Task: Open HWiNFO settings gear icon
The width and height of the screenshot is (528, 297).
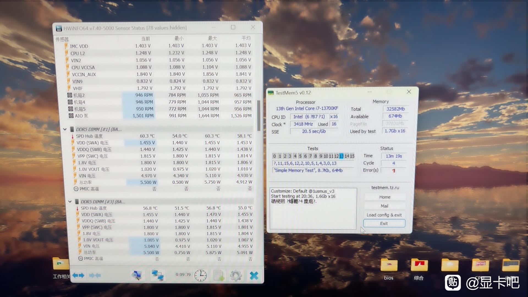Action: click(x=236, y=276)
